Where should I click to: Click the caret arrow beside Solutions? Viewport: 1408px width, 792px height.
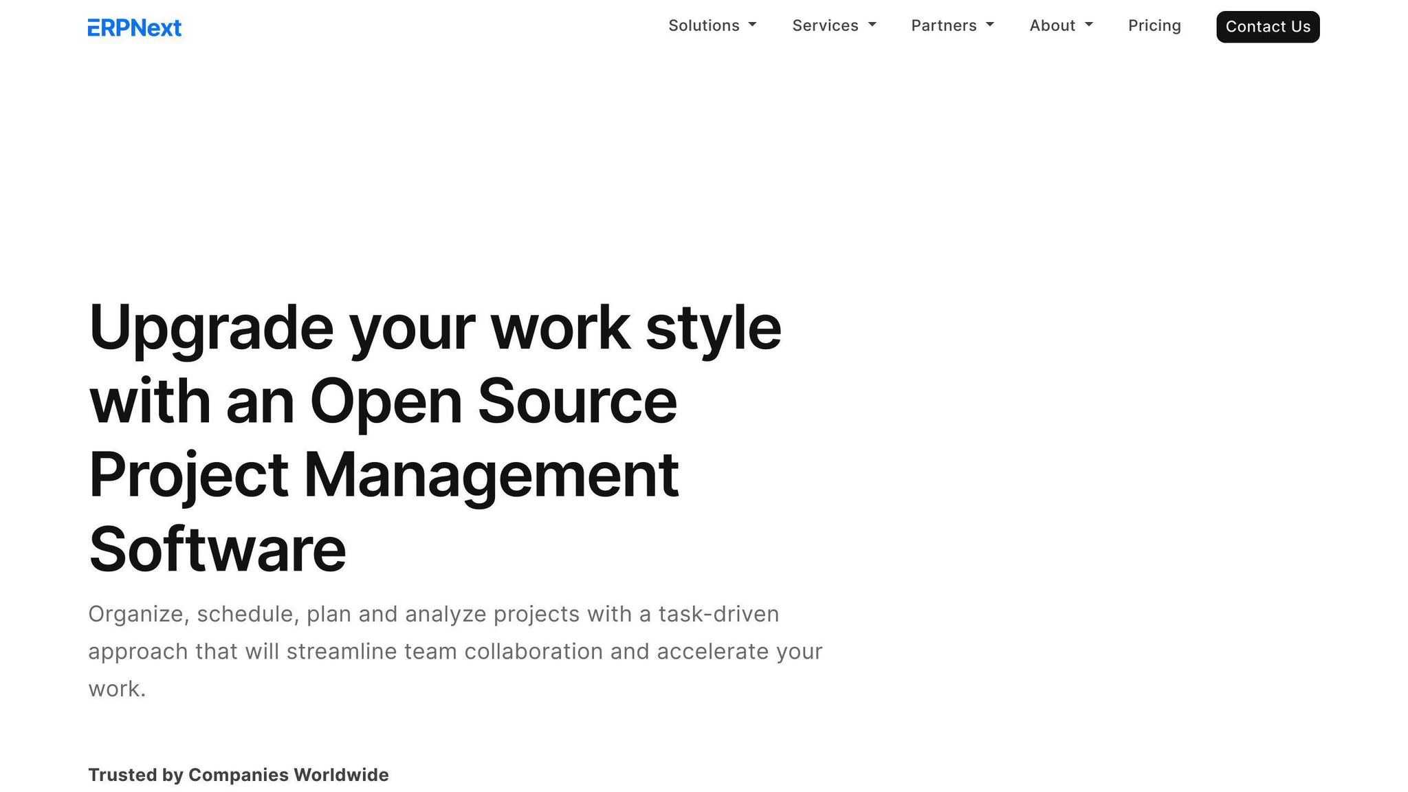coord(752,25)
